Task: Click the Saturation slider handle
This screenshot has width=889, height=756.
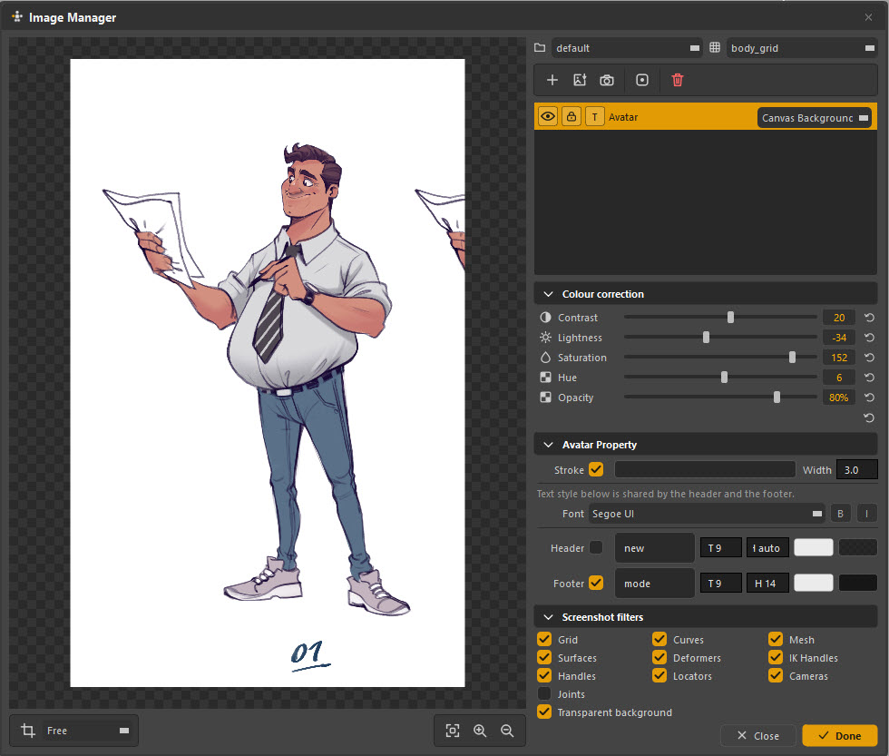Action: point(792,357)
